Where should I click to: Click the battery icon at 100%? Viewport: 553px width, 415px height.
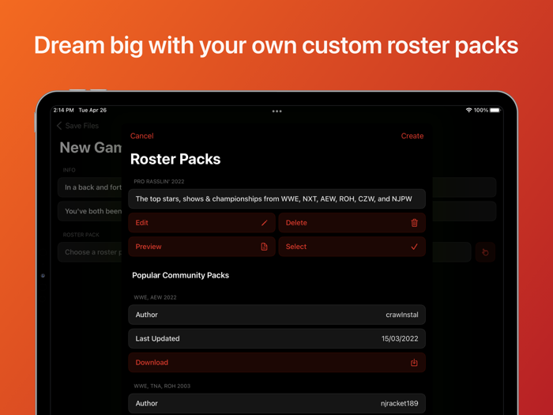(495, 110)
